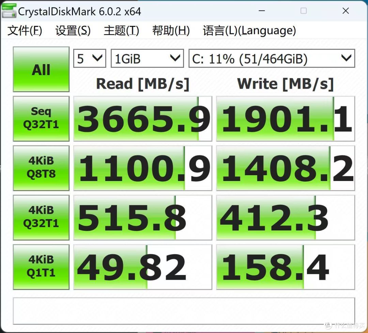
Task: Select the 4KiB Q1T1 read result 49.82
Action: pos(143,267)
